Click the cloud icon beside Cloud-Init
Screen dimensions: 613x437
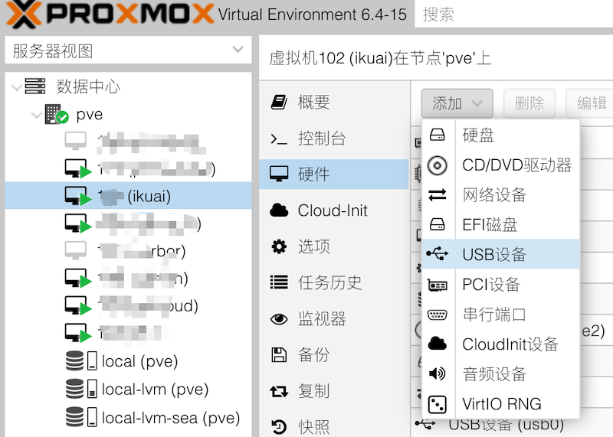point(279,210)
